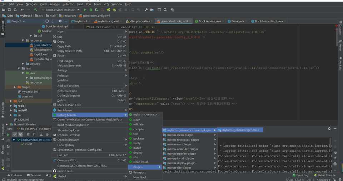The image size is (343, 181).
Task: Open the Terminal tool window tab
Action: click(34, 175)
